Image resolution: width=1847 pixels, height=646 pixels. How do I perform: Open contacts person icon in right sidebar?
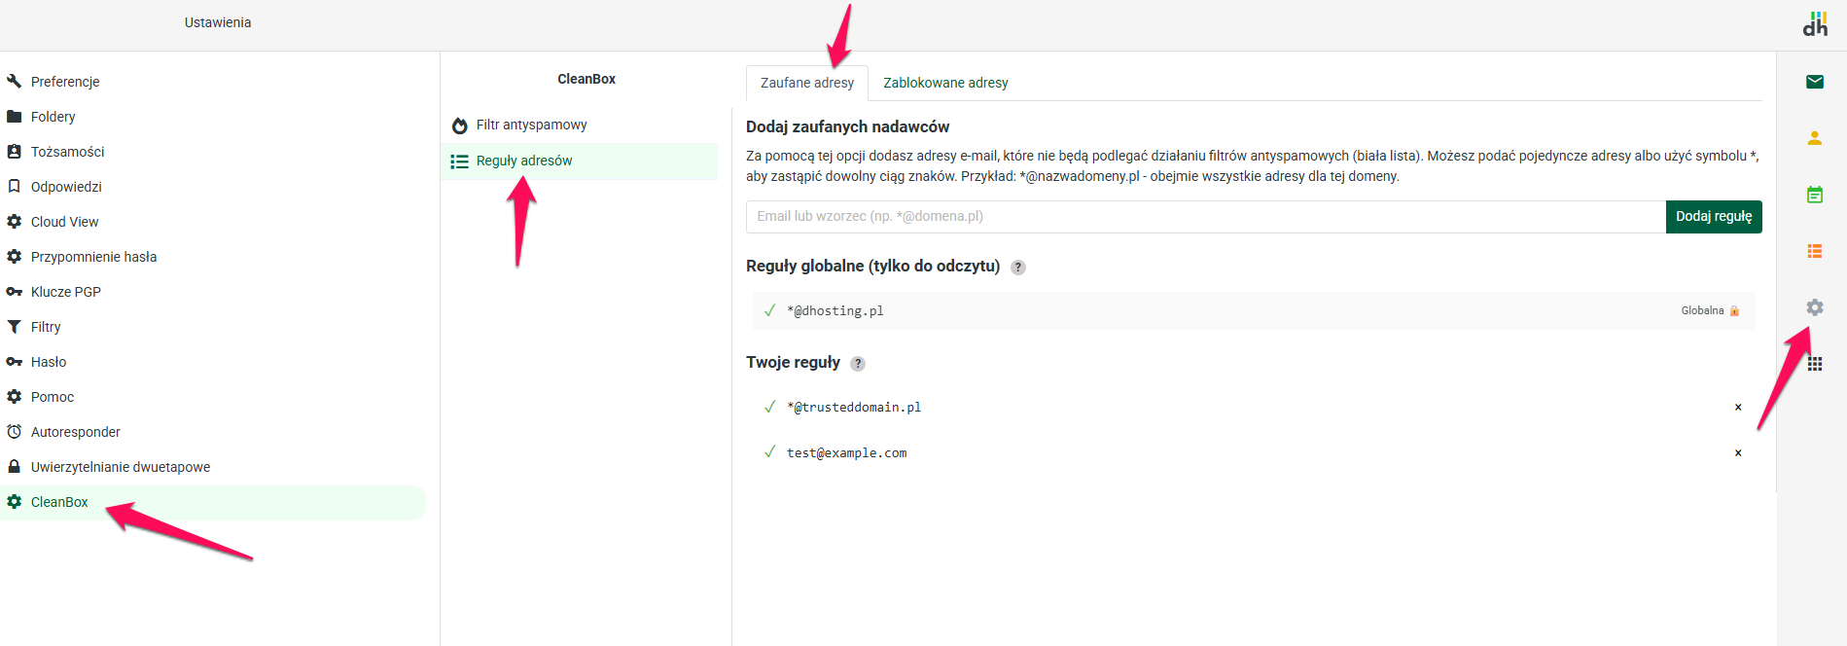(x=1814, y=138)
